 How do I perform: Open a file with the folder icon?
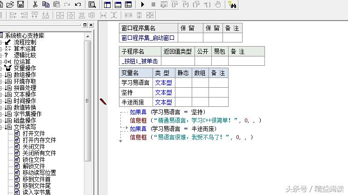coord(10,4)
